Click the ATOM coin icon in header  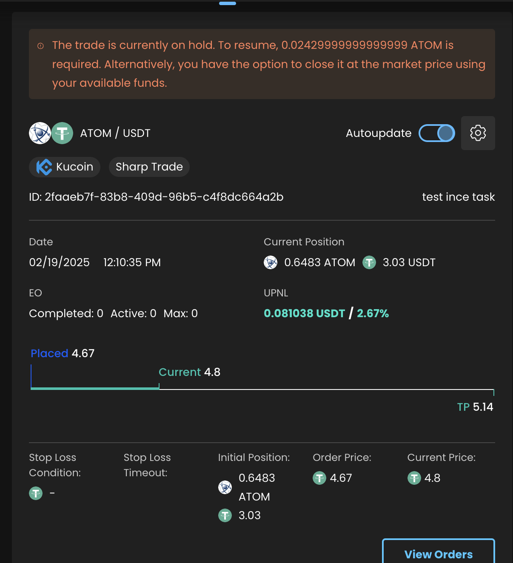pos(40,133)
